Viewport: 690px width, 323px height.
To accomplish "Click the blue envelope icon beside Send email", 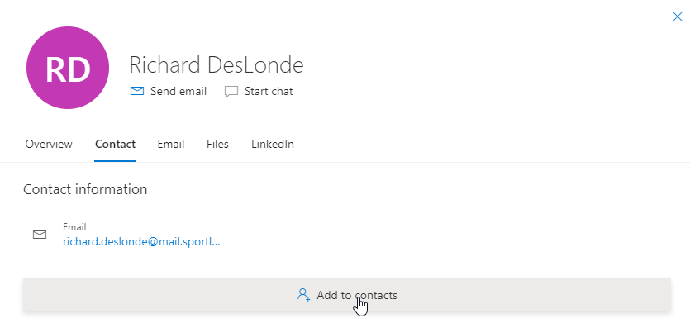I will coord(137,91).
